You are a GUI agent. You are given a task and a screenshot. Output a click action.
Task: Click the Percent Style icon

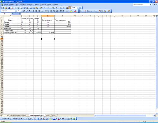tap(48, 11)
